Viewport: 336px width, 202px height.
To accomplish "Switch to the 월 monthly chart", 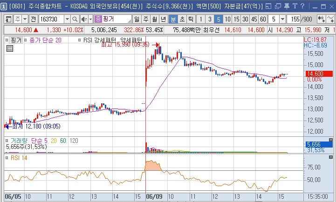I will pyautogui.click(x=155, y=19).
